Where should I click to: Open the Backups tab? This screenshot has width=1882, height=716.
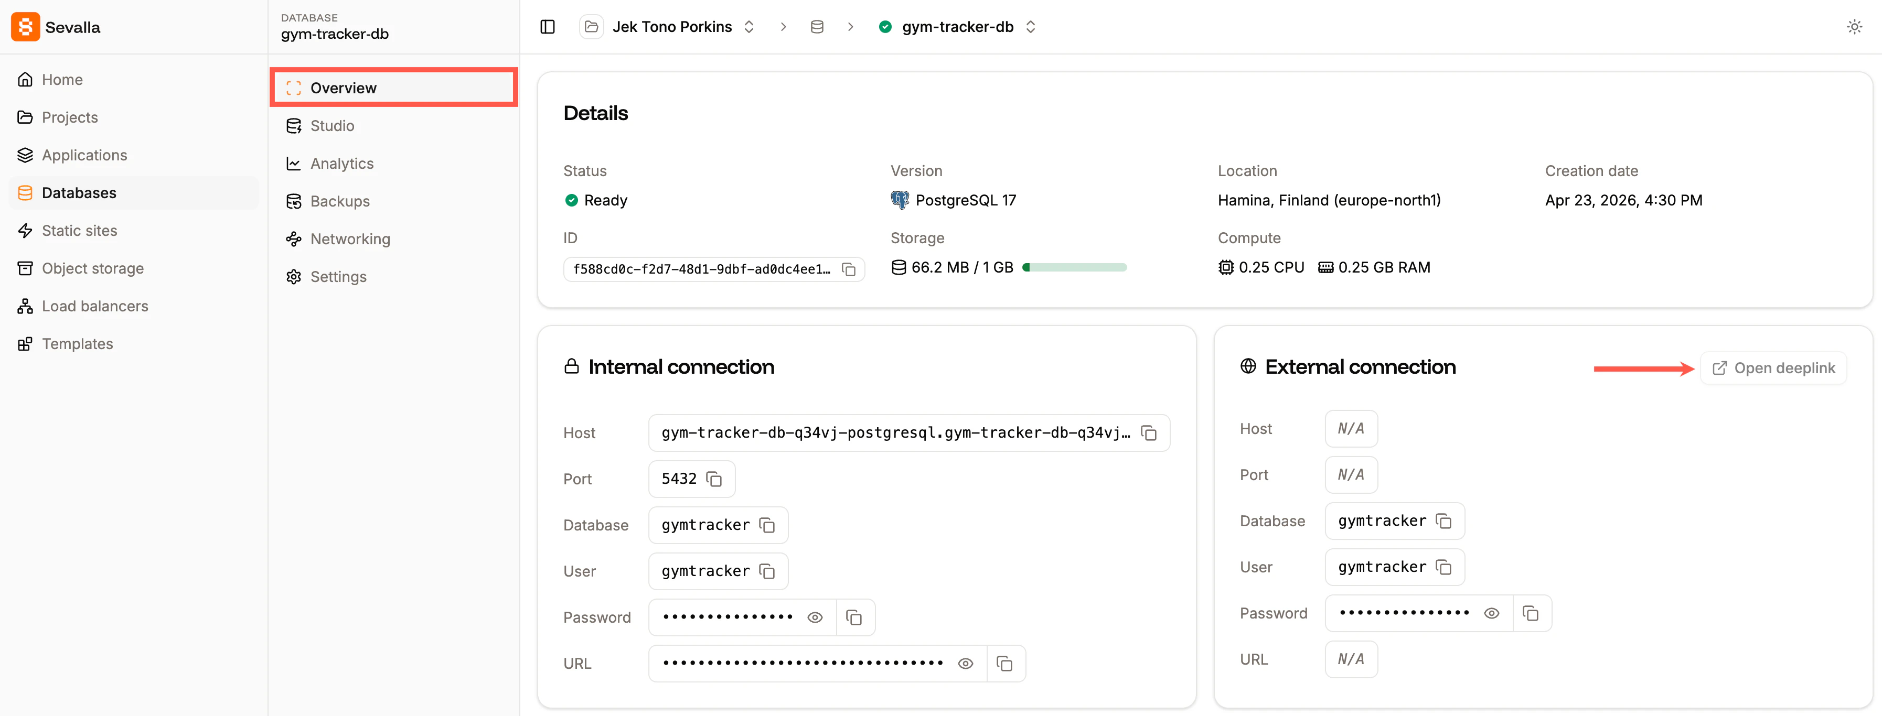click(394, 201)
